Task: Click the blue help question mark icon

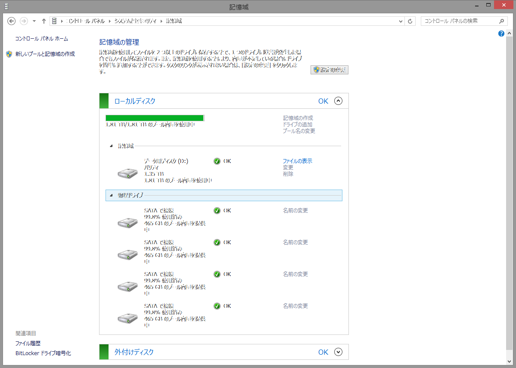Action: click(501, 34)
